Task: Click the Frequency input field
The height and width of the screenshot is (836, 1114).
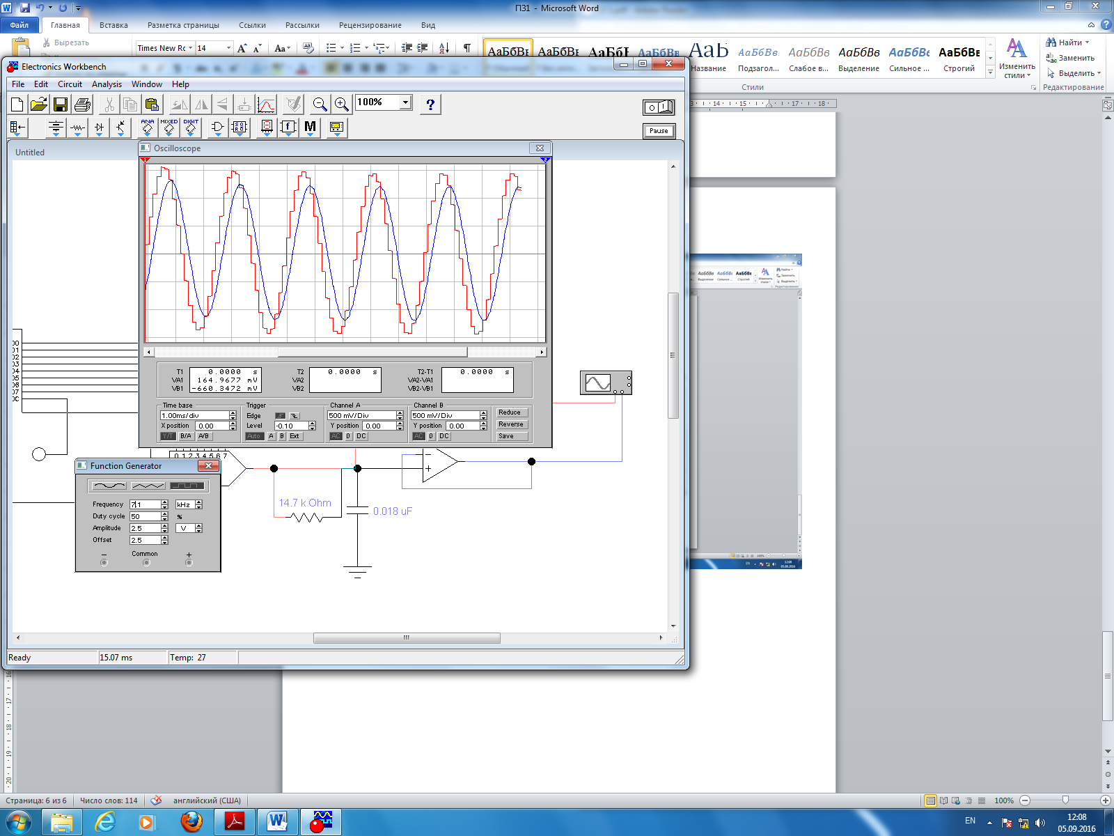Action: click(x=146, y=504)
